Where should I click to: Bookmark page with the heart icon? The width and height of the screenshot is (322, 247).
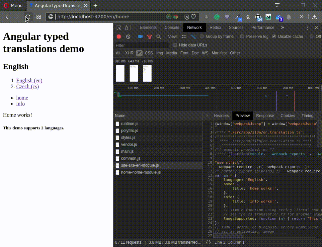pos(194,17)
